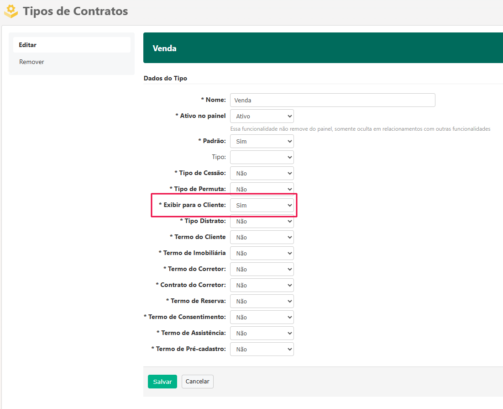503x409 pixels.
Task: Open the Tipo de Cessão dropdown
Action: [262, 173]
